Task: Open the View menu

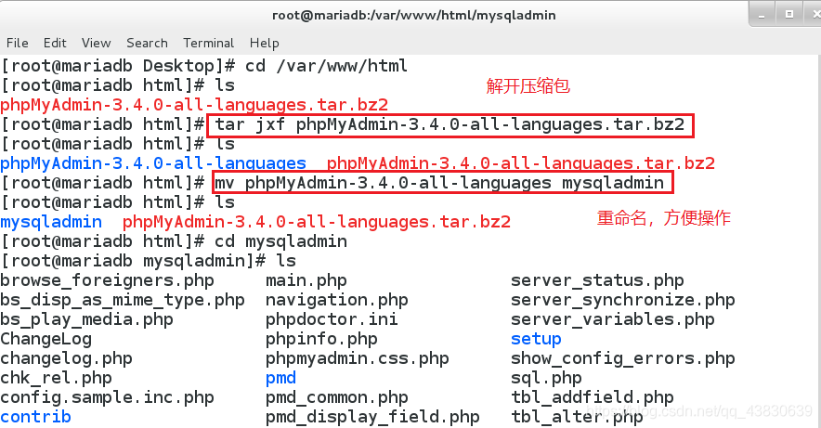Action: click(x=96, y=43)
